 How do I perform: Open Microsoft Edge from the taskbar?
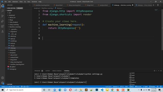pyautogui.click(x=60, y=90)
